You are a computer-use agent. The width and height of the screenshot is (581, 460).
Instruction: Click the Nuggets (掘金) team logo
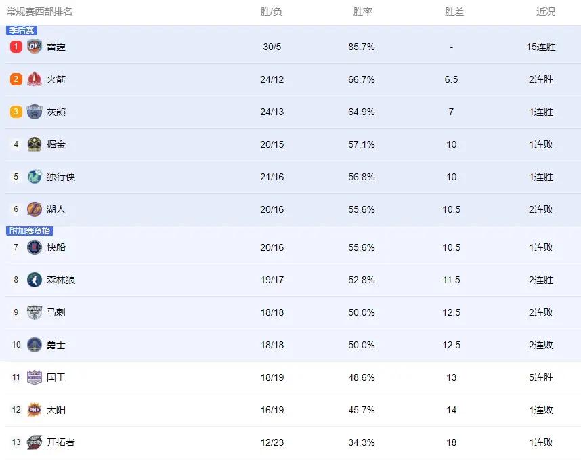point(34,144)
